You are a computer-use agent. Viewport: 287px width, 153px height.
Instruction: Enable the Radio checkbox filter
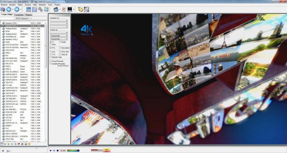60,42
